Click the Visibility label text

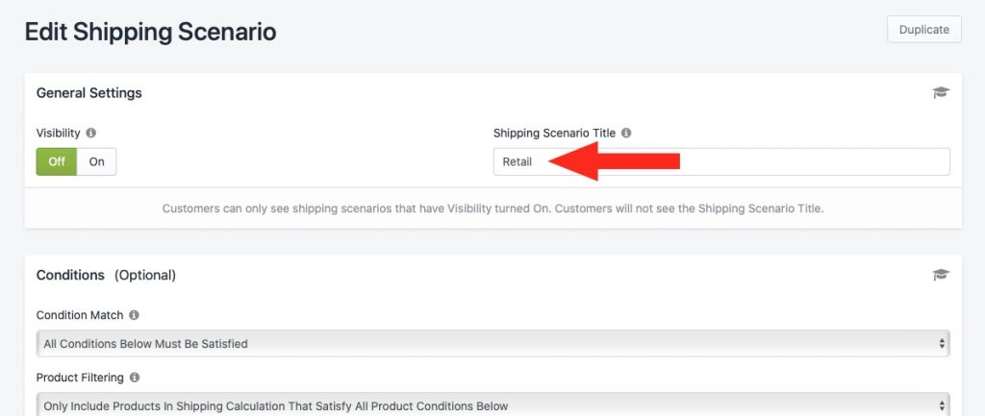(x=59, y=133)
